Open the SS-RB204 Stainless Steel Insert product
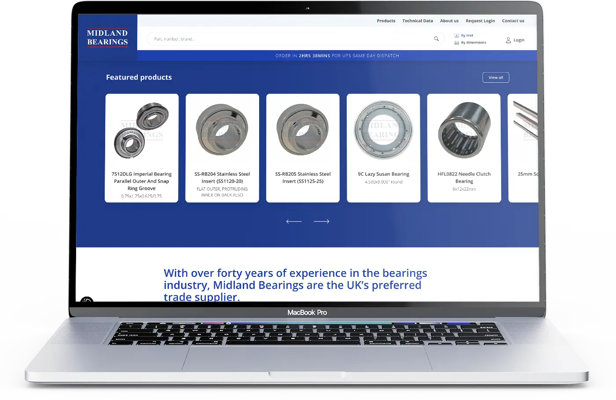 coord(222,148)
